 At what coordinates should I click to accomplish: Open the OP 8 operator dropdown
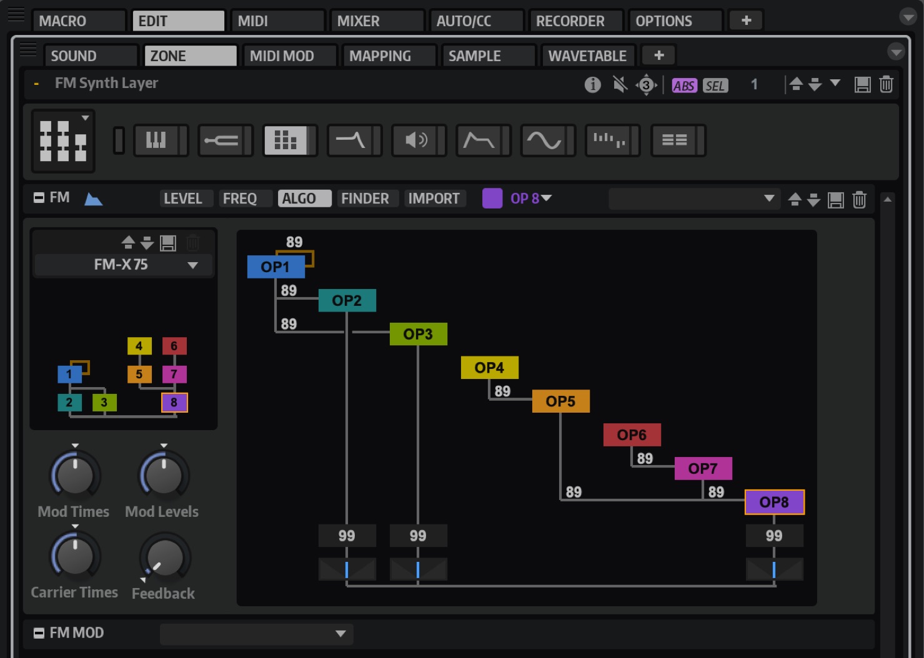[531, 199]
